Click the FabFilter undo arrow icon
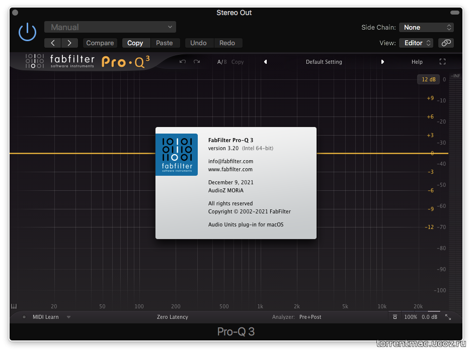Screen dimensions: 472x352 click(x=183, y=62)
